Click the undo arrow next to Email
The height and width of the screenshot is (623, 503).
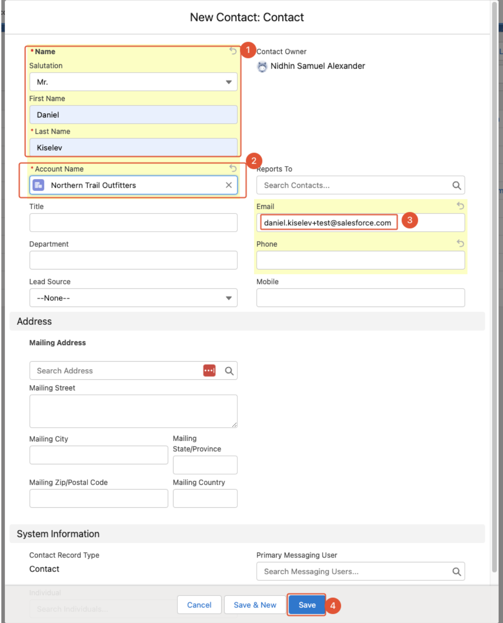point(460,206)
